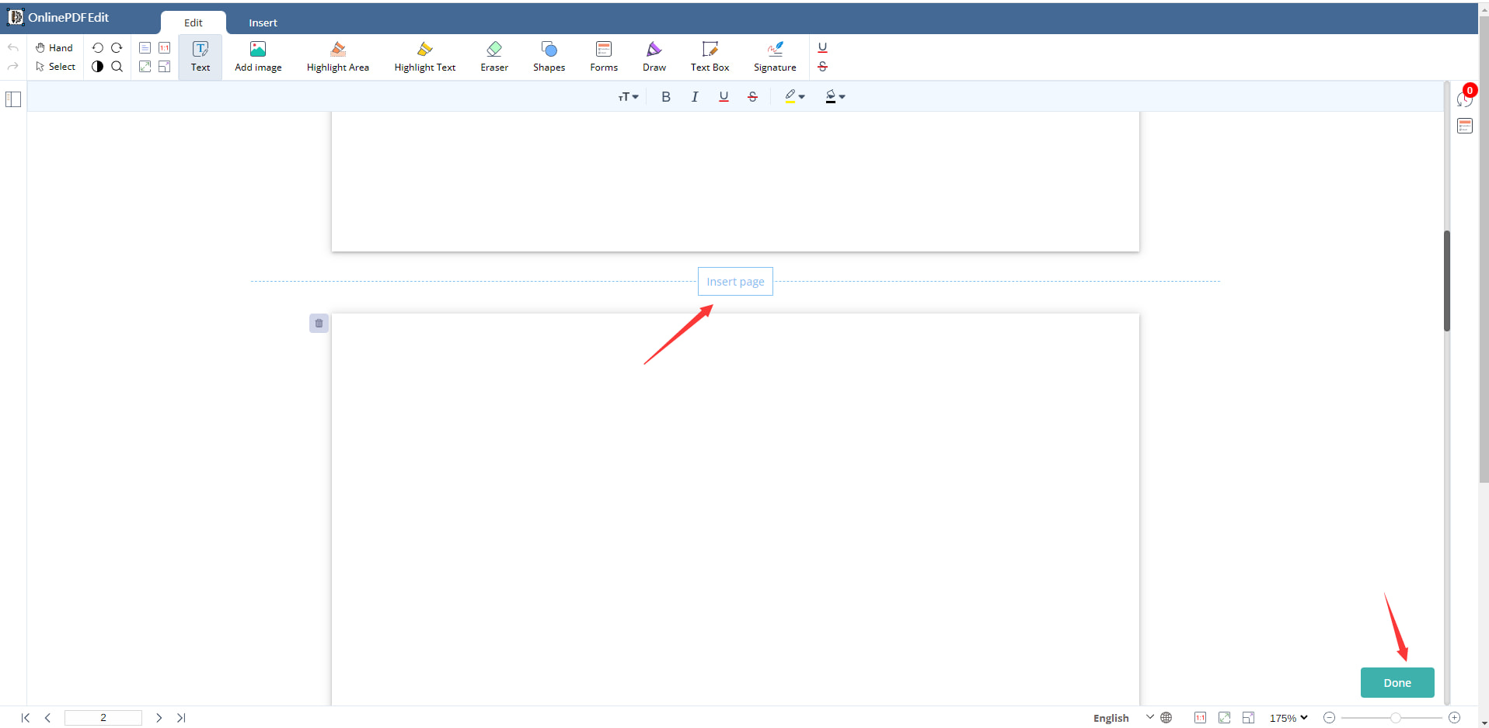
Task: Click the page number input field
Action: [103, 718]
